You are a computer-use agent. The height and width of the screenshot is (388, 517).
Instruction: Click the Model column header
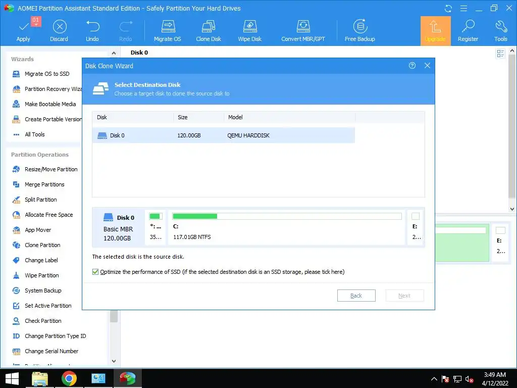pyautogui.click(x=289, y=117)
